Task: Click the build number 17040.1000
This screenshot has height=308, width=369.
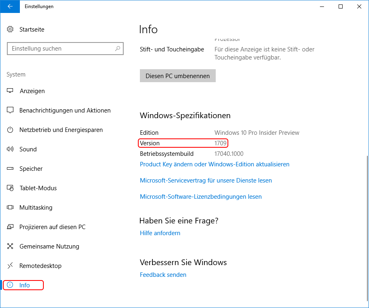Action: (229, 154)
